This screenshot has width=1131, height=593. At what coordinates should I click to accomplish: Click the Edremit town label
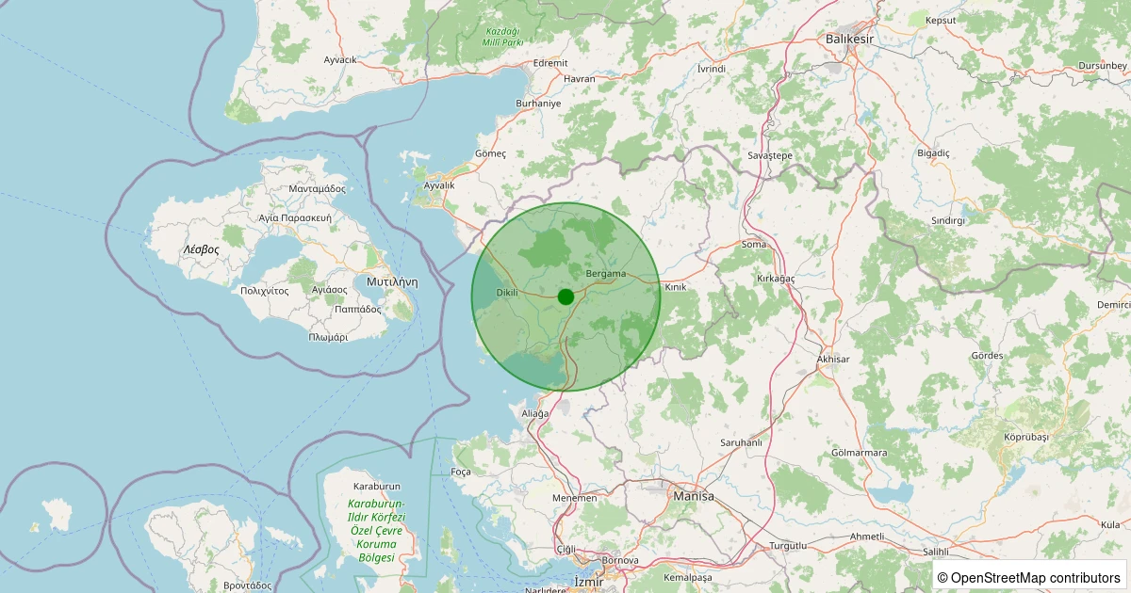tap(550, 63)
